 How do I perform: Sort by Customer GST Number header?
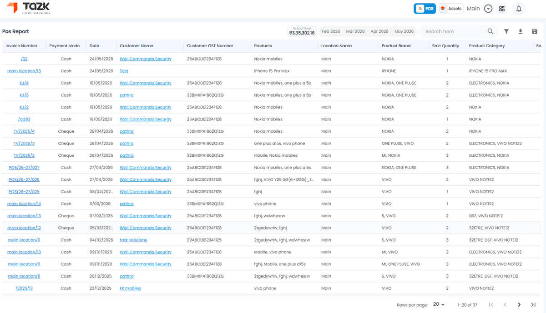[210, 46]
